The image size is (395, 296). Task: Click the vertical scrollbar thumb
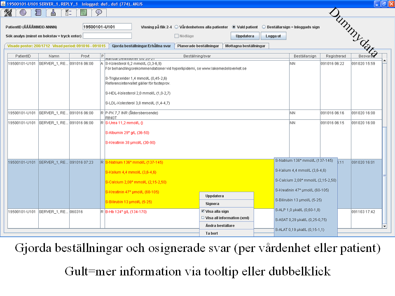385,175
